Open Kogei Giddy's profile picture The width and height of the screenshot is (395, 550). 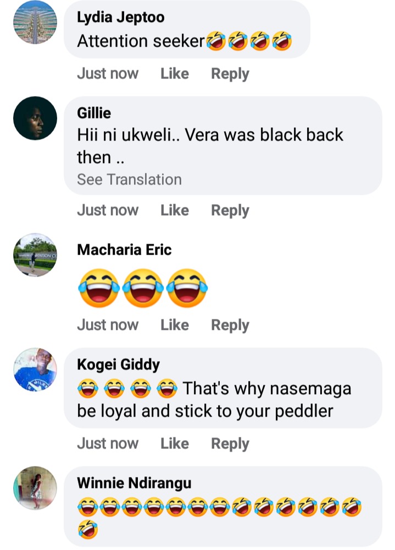[35, 370]
